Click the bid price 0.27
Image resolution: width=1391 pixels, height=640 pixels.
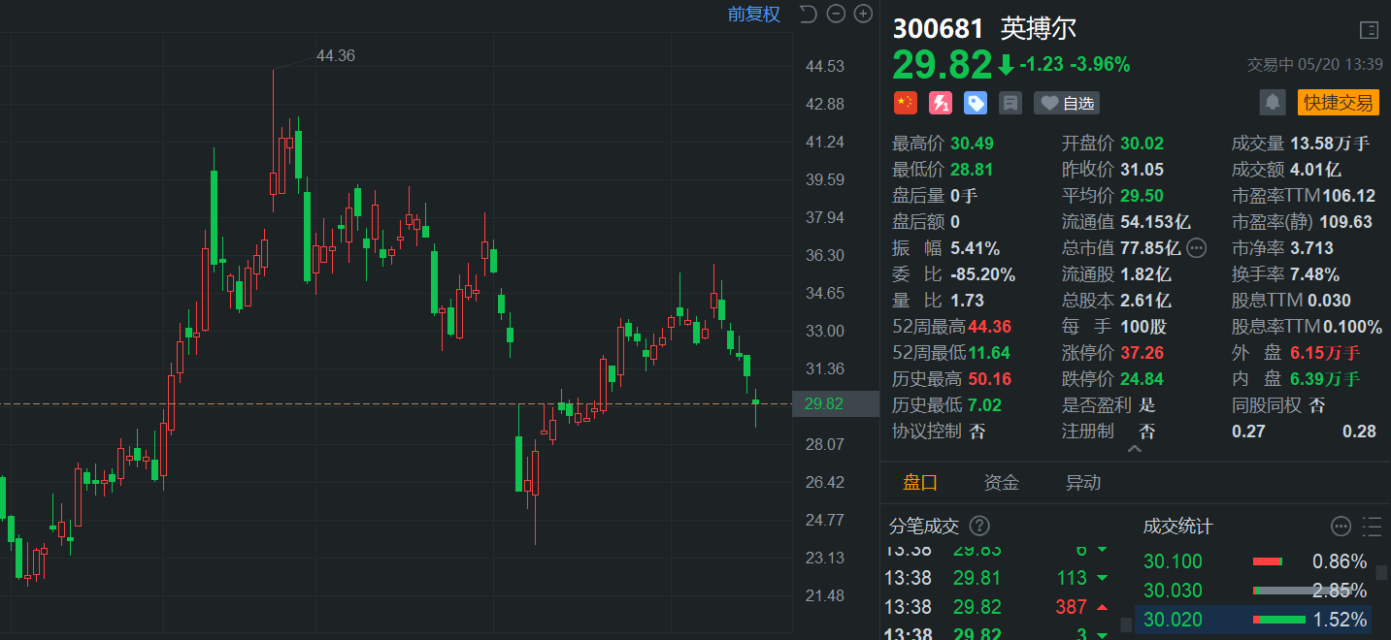click(1248, 432)
